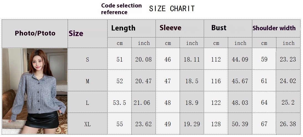Select the "Size" column header
The width and height of the screenshot is (303, 137).
pos(76,34)
